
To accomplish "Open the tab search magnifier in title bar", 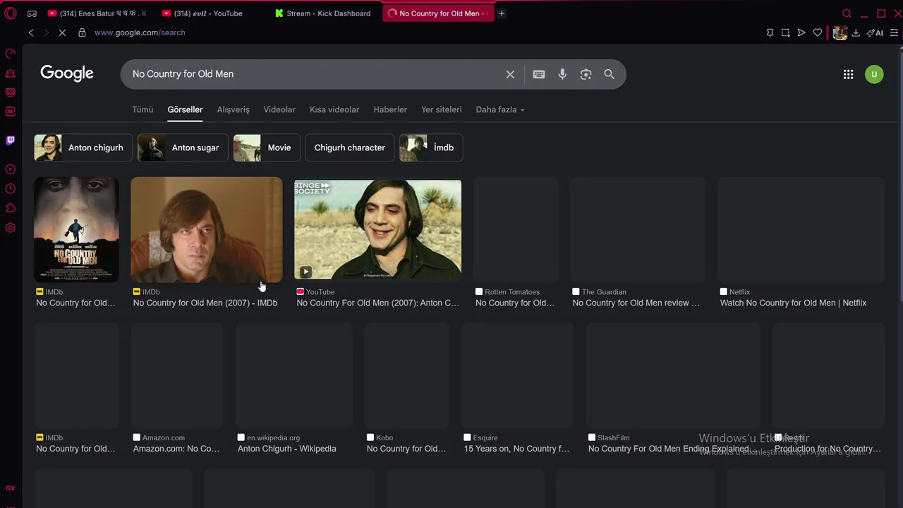I will (847, 13).
